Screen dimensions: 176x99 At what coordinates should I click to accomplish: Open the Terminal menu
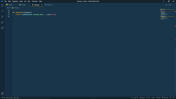pos(34,1)
